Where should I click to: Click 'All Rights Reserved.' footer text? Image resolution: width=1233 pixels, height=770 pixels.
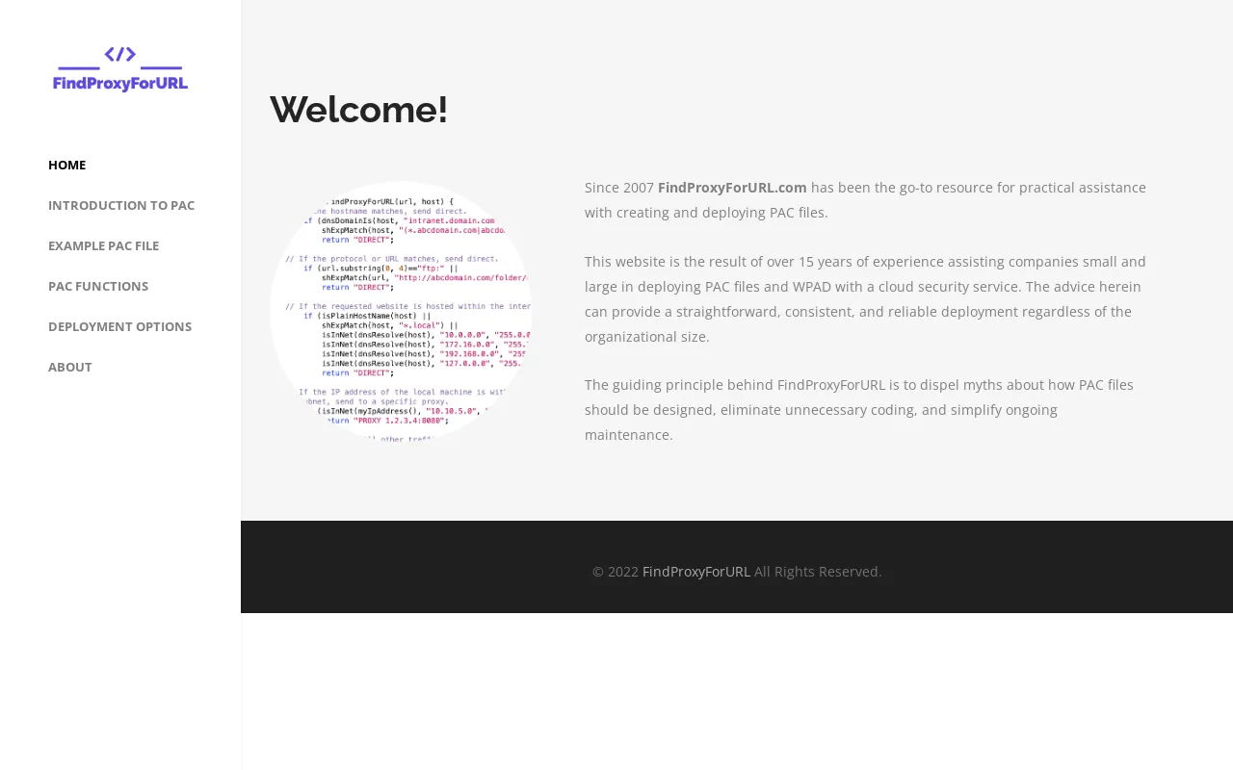point(818,571)
